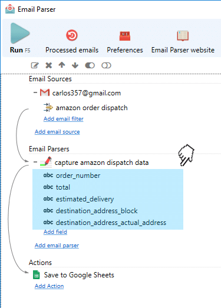This screenshot has height=308, width=221.
Task: Select the total field
Action: click(x=63, y=187)
